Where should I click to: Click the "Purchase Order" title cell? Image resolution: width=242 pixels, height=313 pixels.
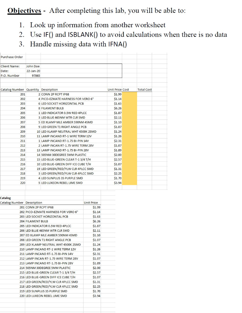12,57
